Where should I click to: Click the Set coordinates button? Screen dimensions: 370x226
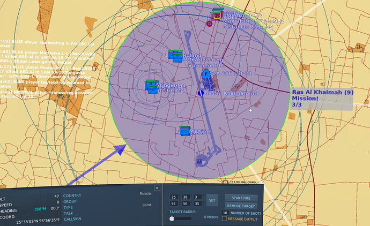(212, 200)
